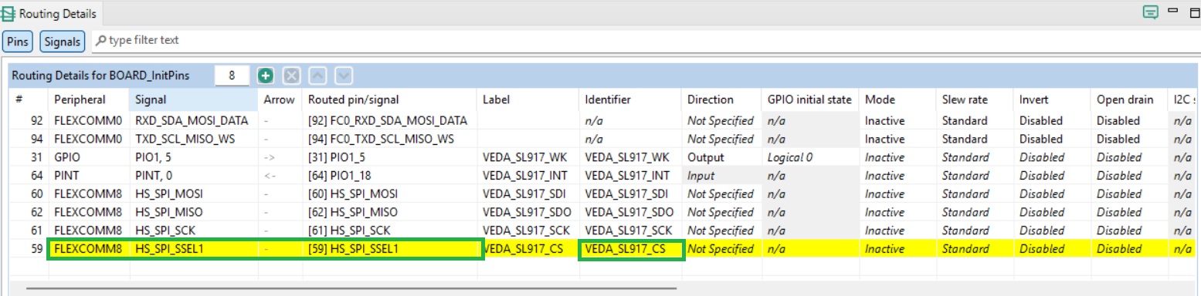This screenshot has width=1201, height=296.
Task: Select the PINT peripheral cell in row 64
Action: pos(88,176)
